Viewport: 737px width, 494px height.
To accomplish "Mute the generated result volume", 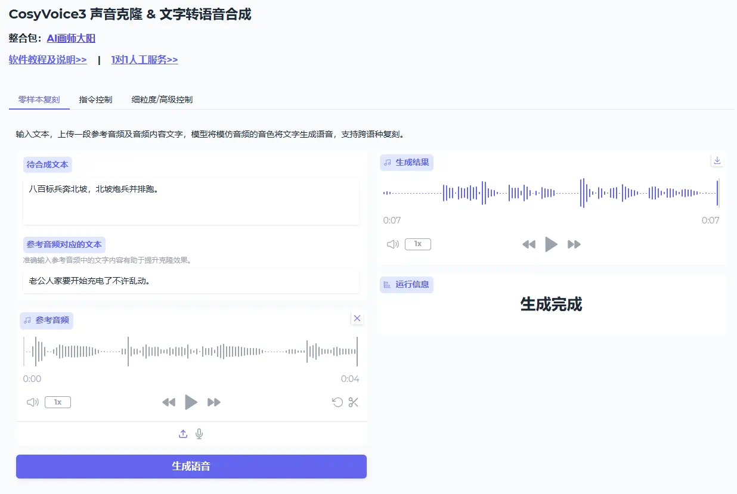I will click(x=392, y=244).
